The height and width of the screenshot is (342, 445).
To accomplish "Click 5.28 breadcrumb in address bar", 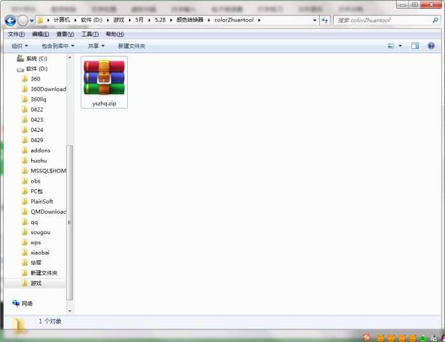I will tap(160, 20).
